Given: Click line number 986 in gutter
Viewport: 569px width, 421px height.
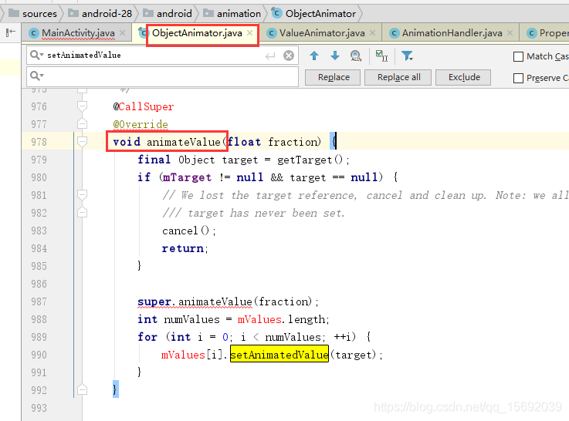Looking at the screenshot, I should pos(39,284).
